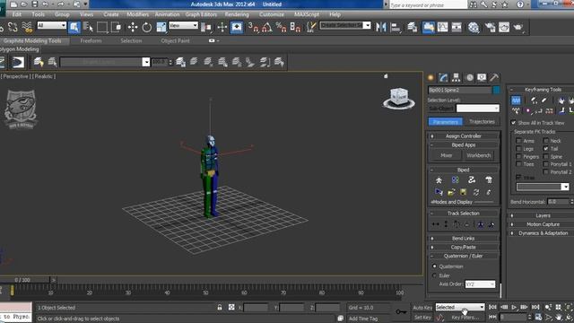Click the object color swatch

pos(496,90)
